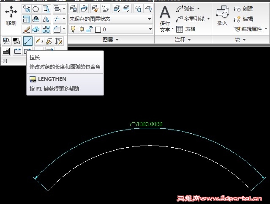Screen dimensions: 270x204
Task: Open the 多重引线 dropdown arrow
Action: pyautogui.click(x=209, y=19)
